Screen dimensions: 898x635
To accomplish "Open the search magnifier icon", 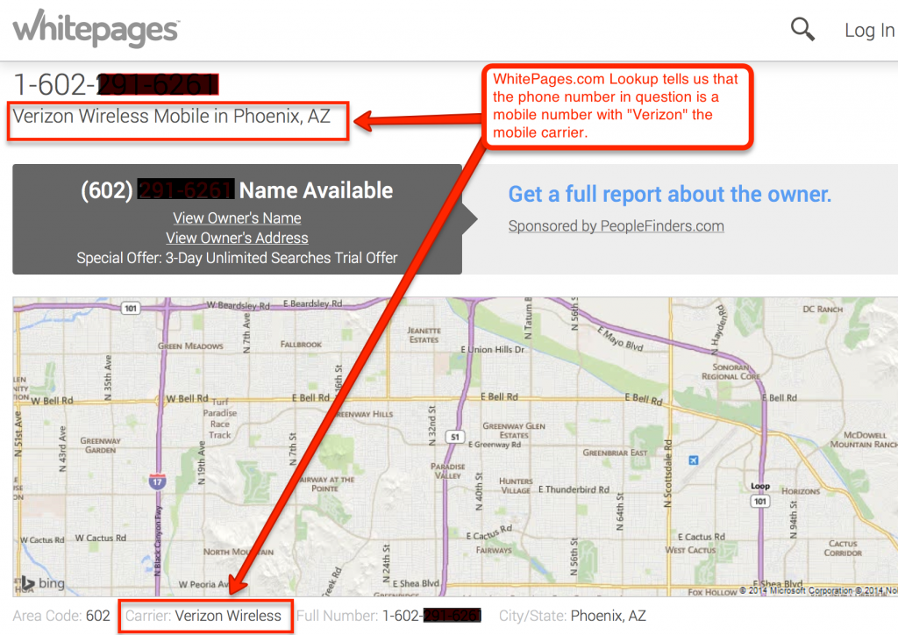I will [x=802, y=29].
